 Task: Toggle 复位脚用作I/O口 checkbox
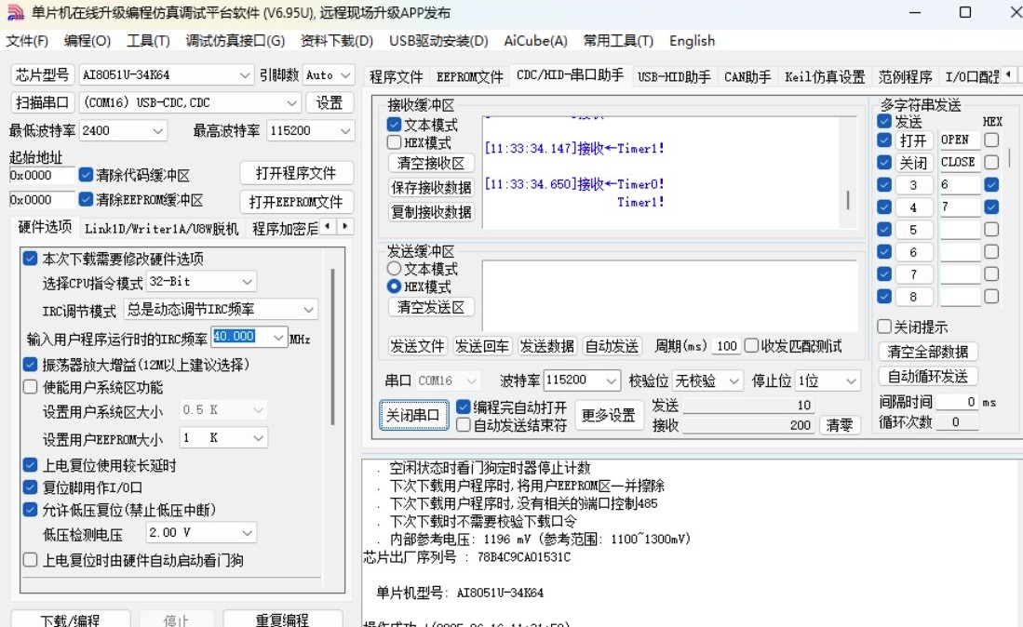click(30, 487)
